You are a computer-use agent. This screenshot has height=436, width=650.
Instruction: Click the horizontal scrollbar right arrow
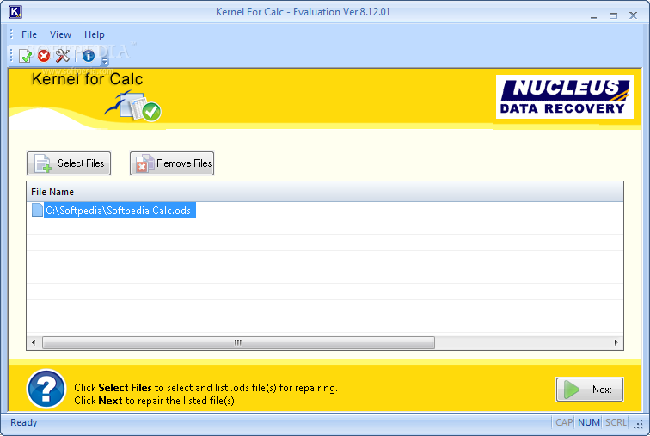pyautogui.click(x=616, y=342)
